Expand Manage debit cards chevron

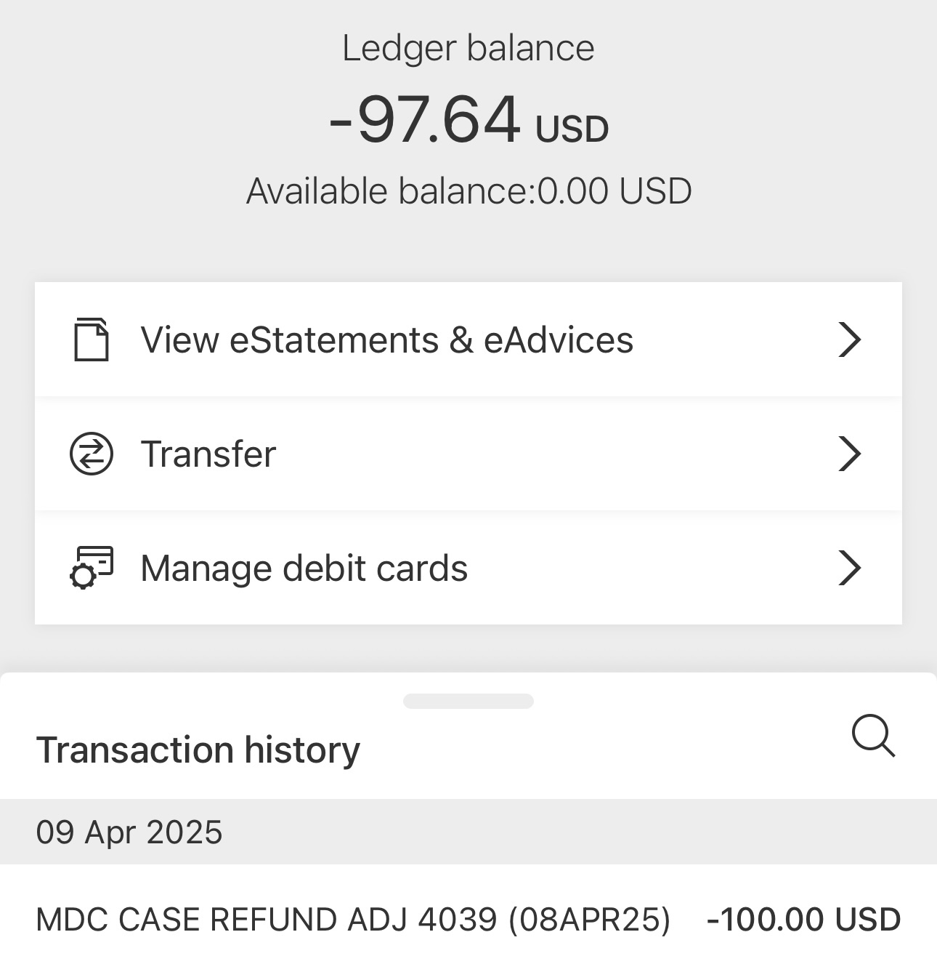tap(850, 568)
